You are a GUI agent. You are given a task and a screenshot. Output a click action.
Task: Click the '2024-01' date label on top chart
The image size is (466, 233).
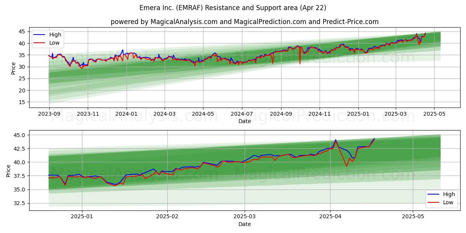(127, 115)
